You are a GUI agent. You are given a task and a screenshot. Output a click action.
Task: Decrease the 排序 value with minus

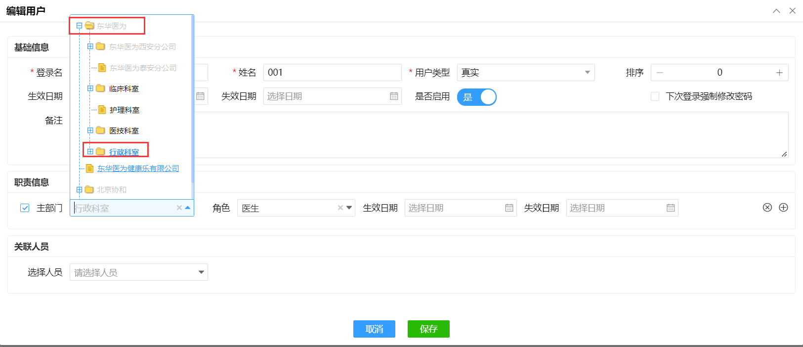[660, 73]
